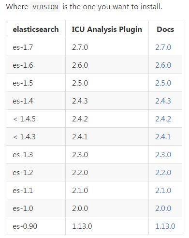This screenshot has height=238, width=189.
Task: Select the es-0.90 table cell
Action: coord(36,226)
